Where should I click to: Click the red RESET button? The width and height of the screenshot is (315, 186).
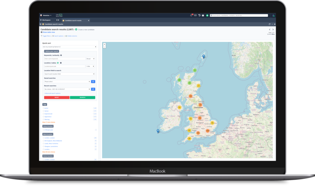57,98
